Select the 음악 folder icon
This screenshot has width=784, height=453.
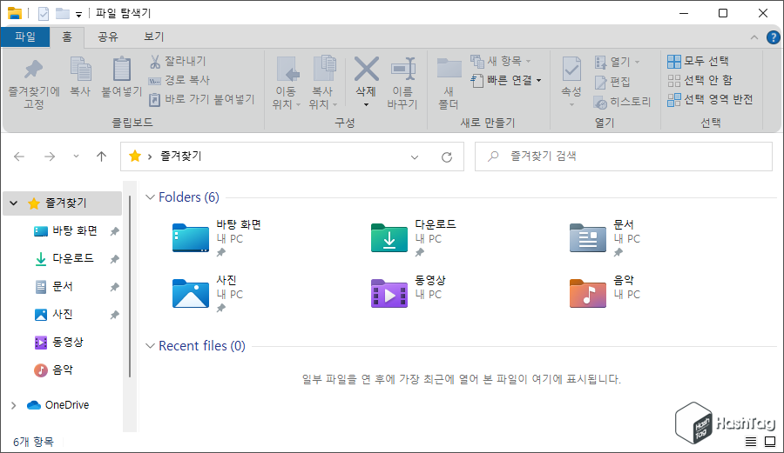[587, 293]
